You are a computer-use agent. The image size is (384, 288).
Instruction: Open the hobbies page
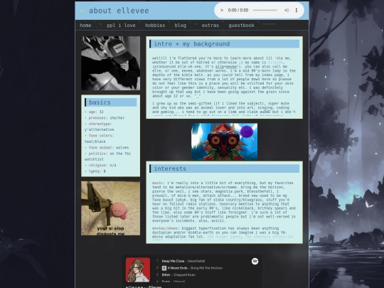pyautogui.click(x=155, y=25)
